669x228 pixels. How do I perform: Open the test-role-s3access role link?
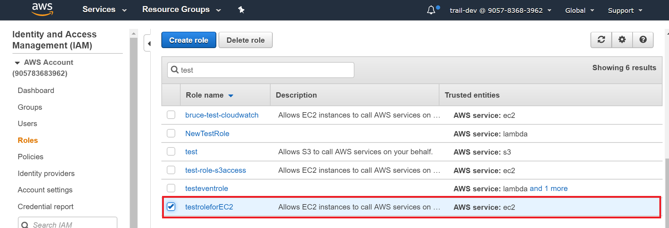[215, 170]
